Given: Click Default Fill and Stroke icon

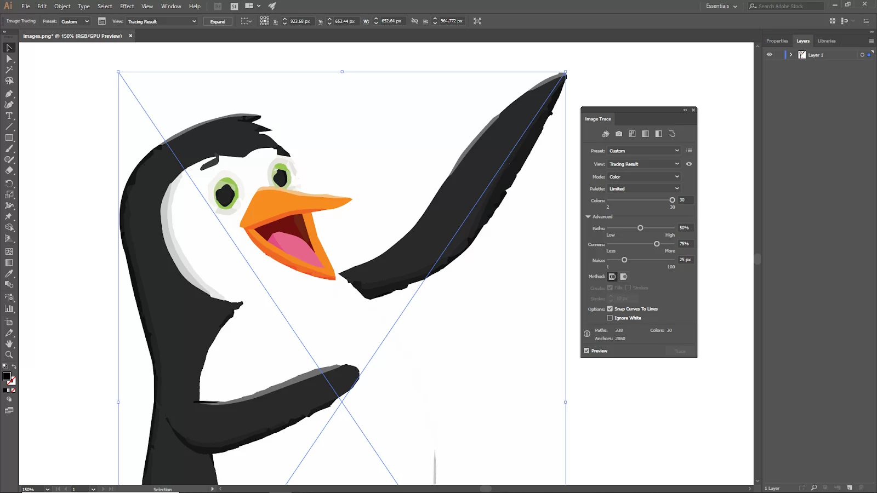Looking at the screenshot, I should 5,366.
